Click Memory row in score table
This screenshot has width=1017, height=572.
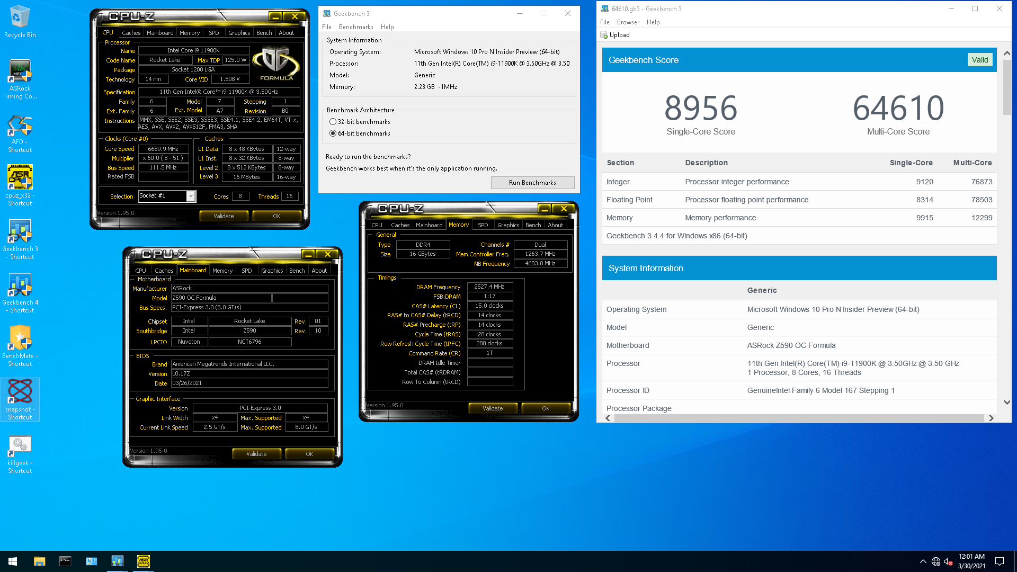pyautogui.click(x=799, y=218)
